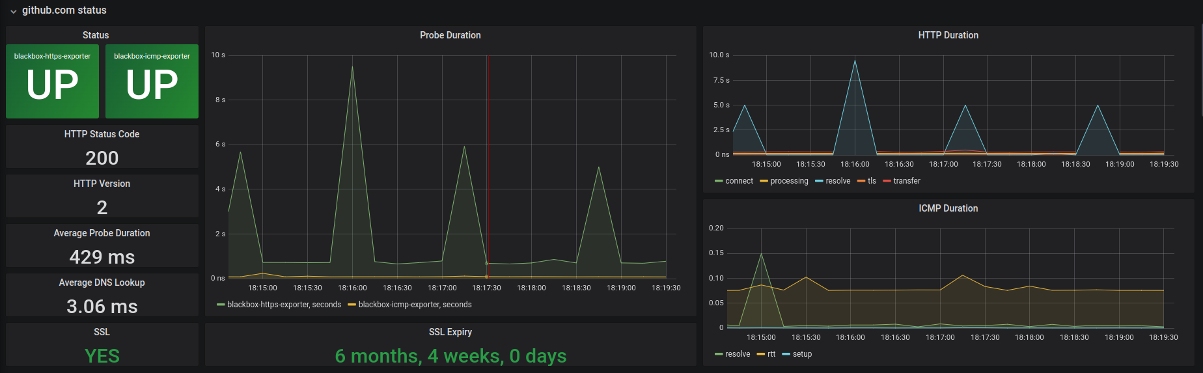Open the HTTP Status Code panel title
Screen dimensions: 1203x373
pyautogui.click(x=102, y=134)
